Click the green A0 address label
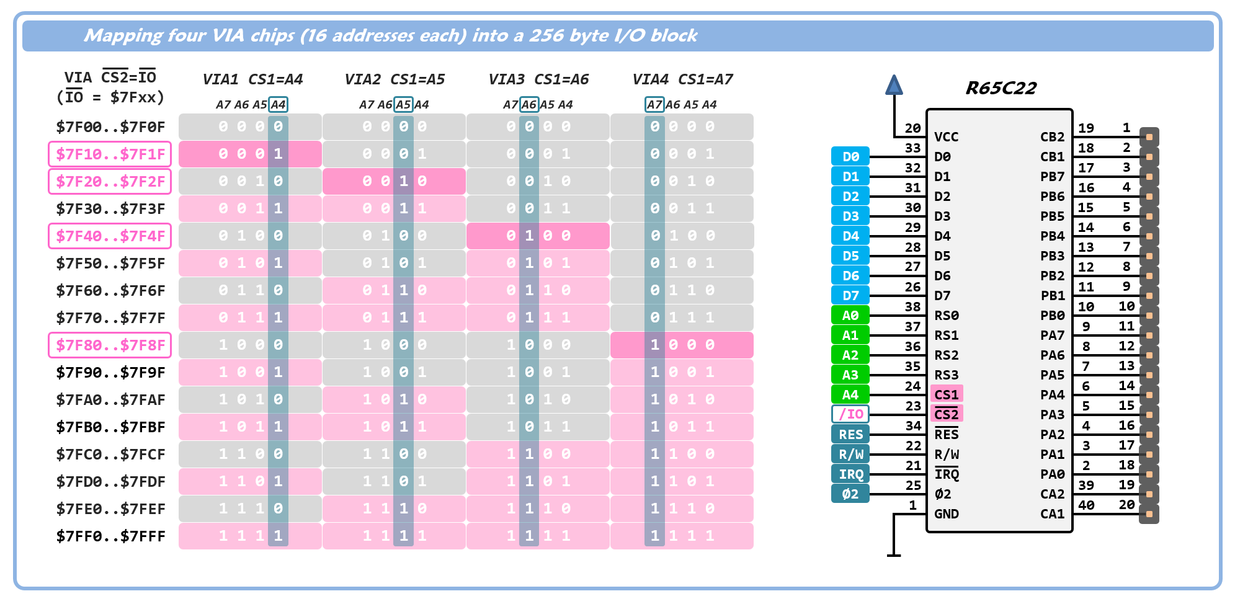Screen dimensions: 1235x604 click(850, 316)
